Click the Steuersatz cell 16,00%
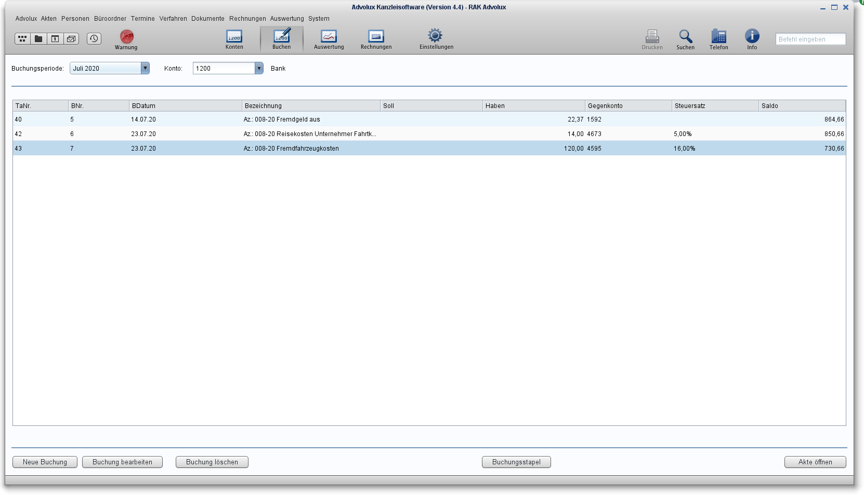Viewport: 864px width, 495px height. pyautogui.click(x=685, y=149)
